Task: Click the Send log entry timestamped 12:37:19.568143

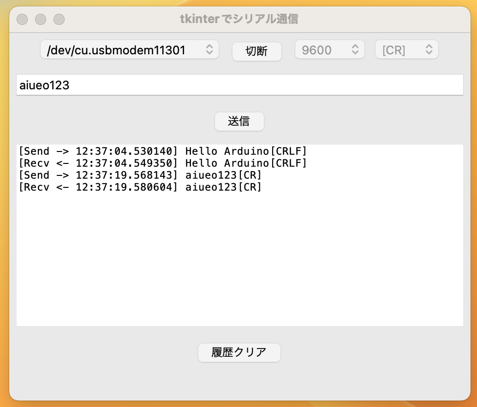Action: [141, 175]
